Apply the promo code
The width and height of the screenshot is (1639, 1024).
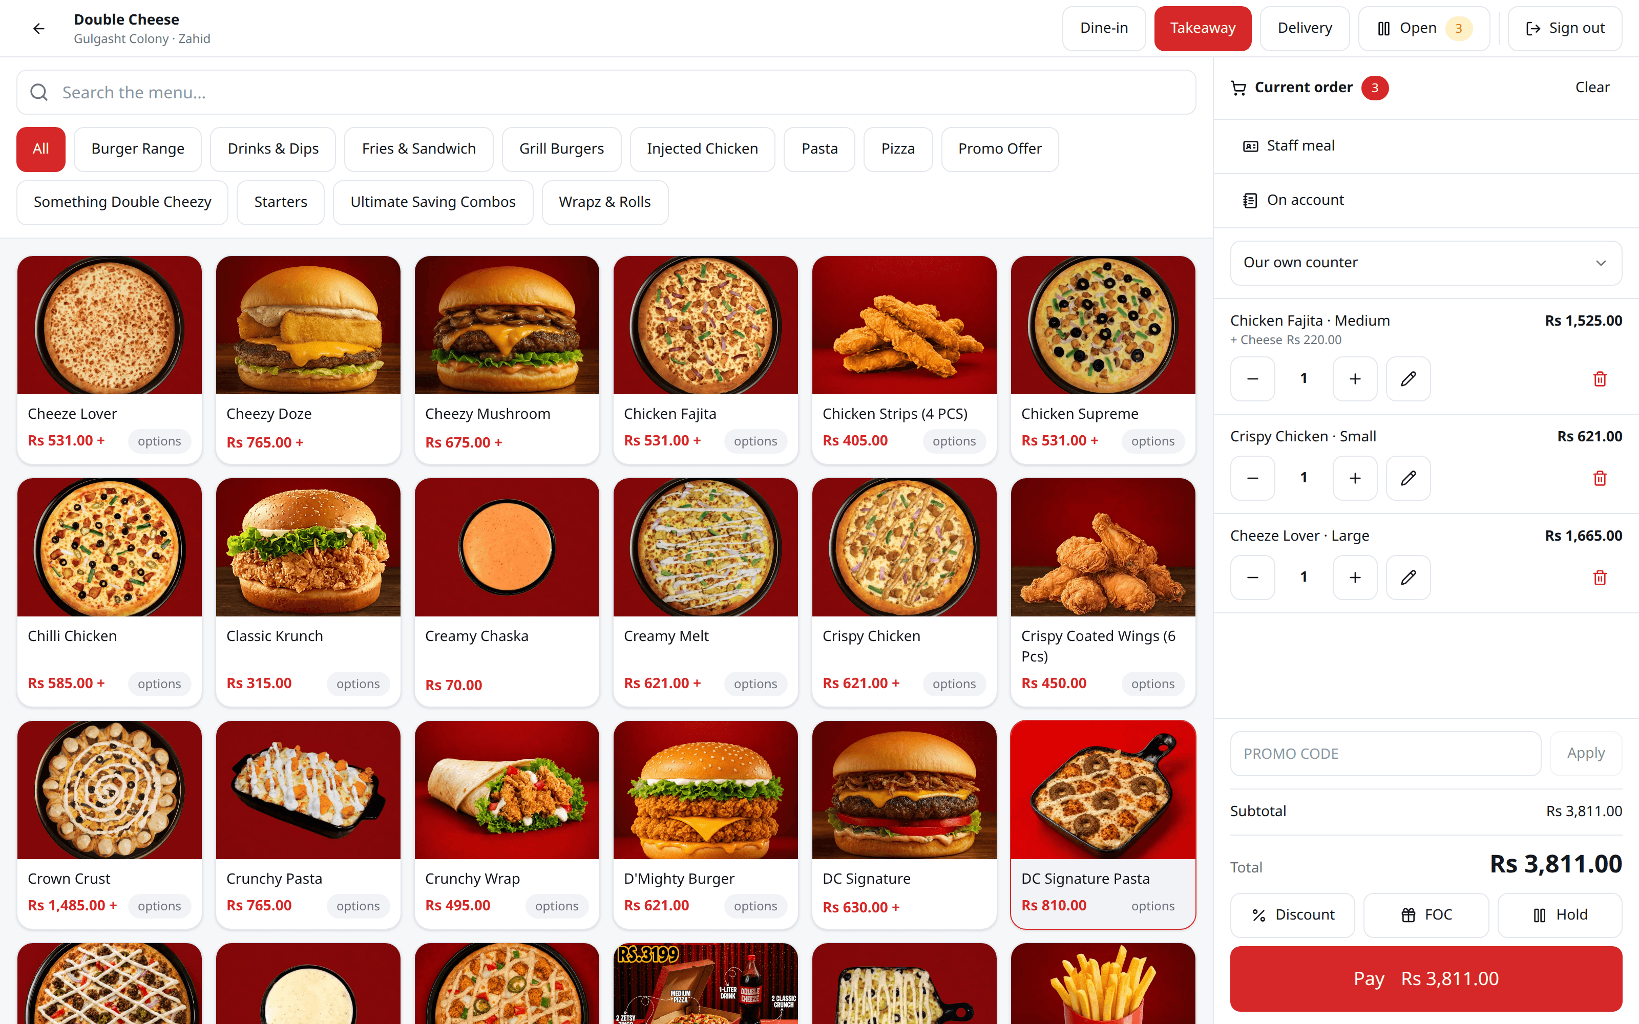coord(1586,753)
